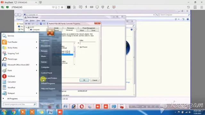Open the Opera browser icon
The width and height of the screenshot is (205, 115).
tap(82, 106)
